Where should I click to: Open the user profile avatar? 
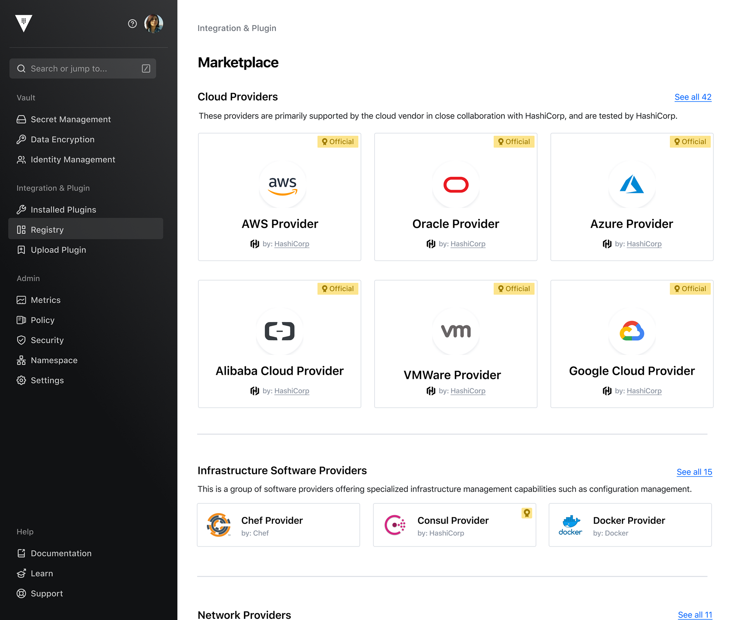154,24
